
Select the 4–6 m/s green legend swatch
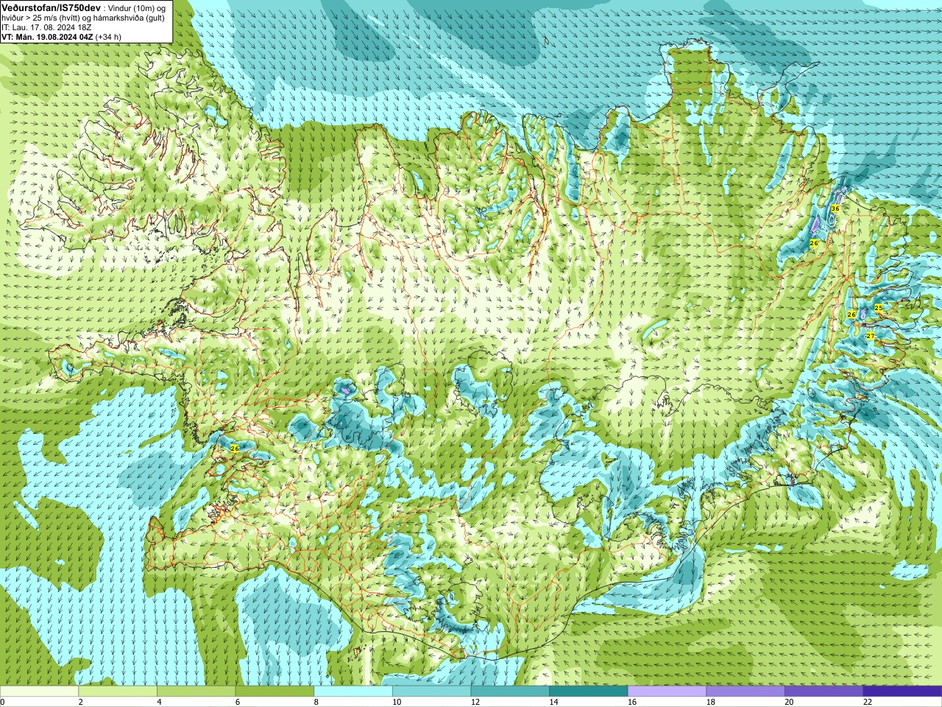[x=196, y=692]
